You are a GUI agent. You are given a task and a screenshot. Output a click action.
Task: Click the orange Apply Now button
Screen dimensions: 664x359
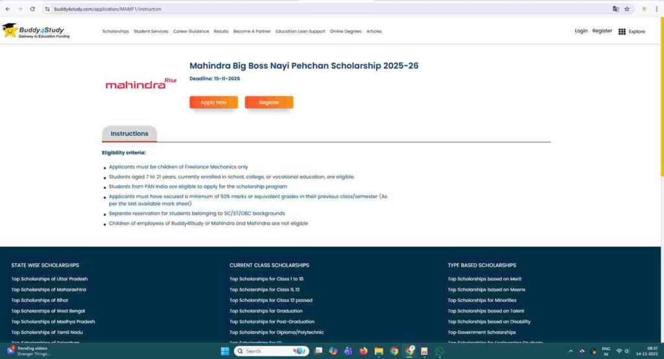pyautogui.click(x=214, y=102)
